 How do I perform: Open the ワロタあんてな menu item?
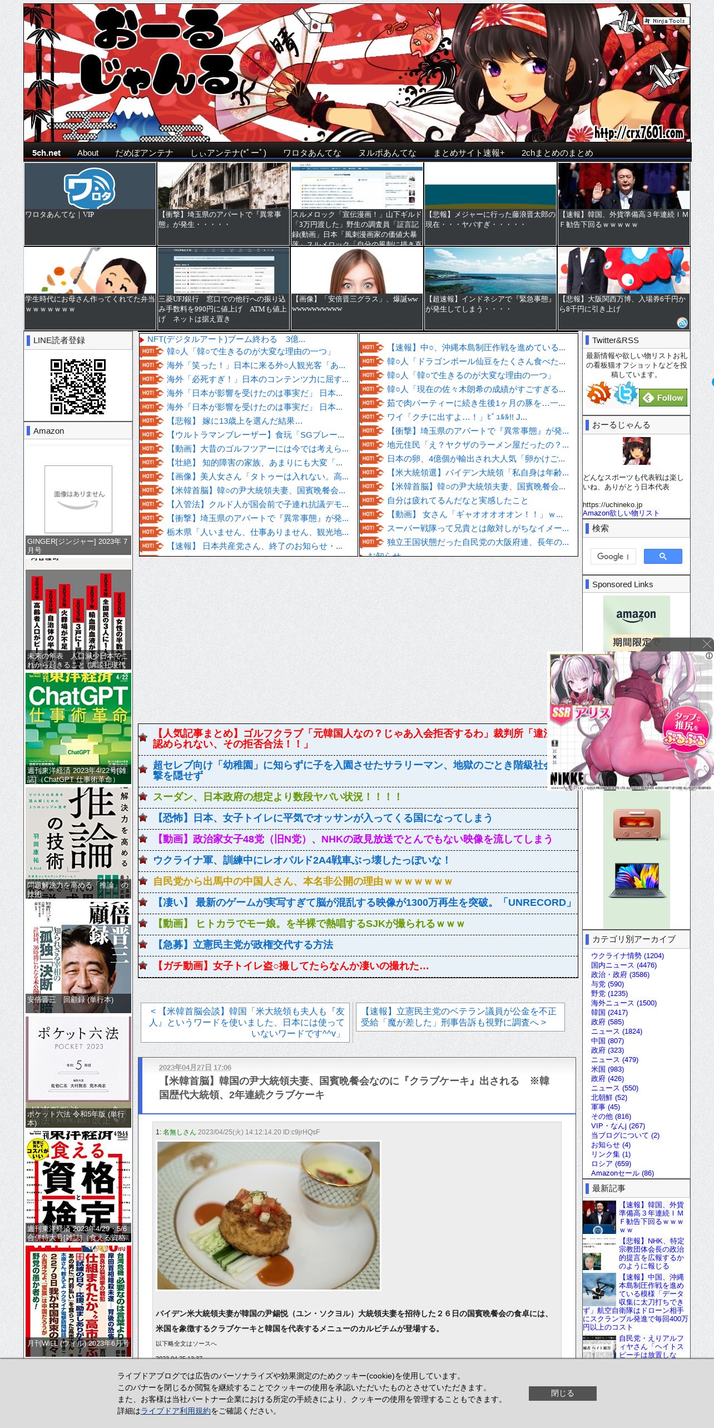click(312, 153)
